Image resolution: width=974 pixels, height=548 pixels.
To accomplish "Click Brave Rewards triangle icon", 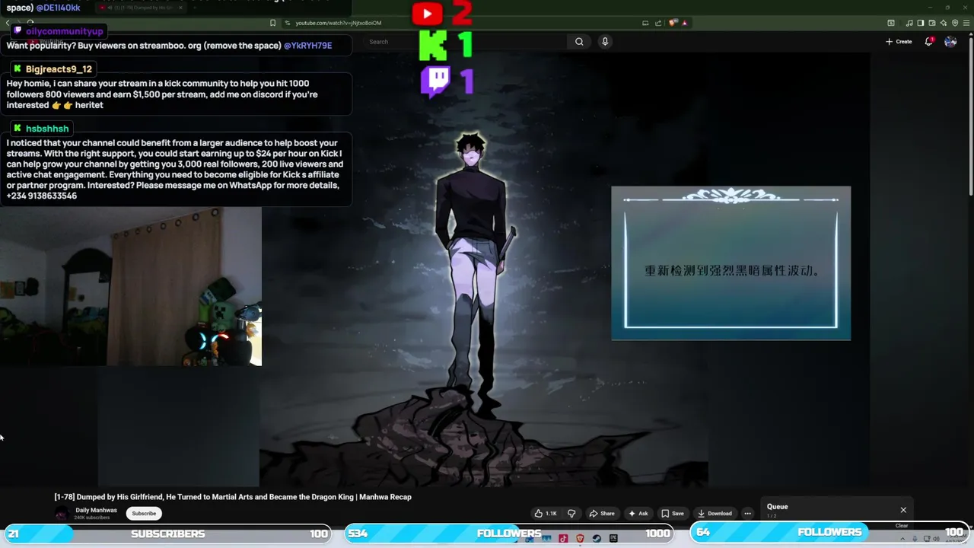I will (x=685, y=23).
